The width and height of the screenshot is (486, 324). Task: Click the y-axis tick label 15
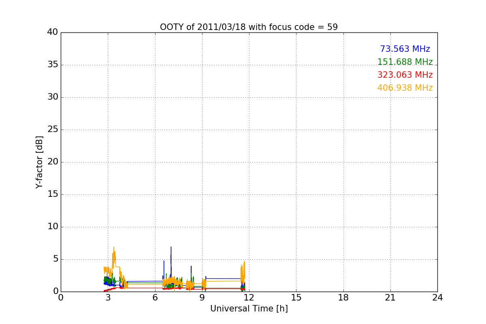[53, 194]
